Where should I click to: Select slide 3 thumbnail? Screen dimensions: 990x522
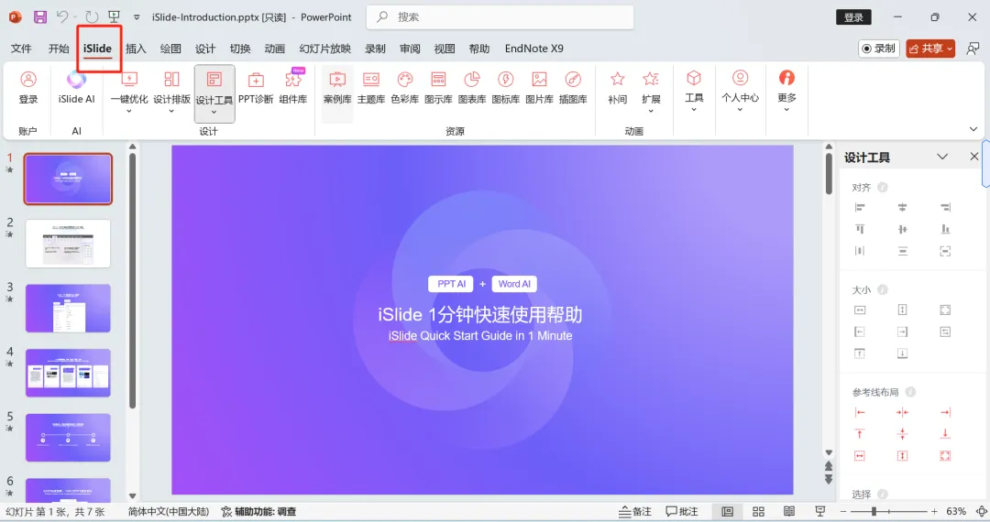68,309
